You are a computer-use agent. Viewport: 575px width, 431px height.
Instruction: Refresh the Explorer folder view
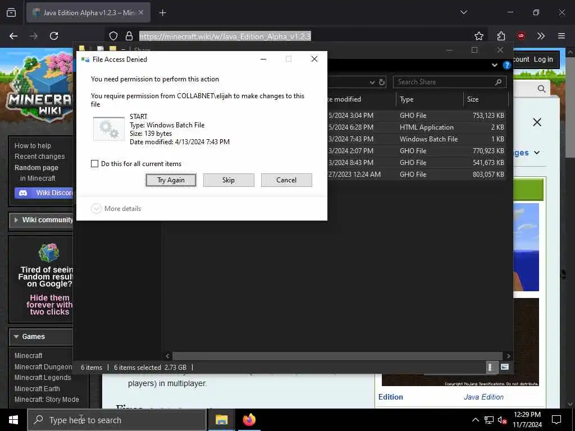382,82
